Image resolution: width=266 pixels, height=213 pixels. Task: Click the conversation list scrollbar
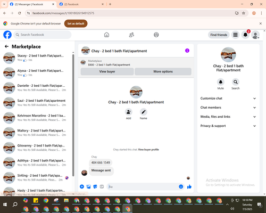(x=73, y=116)
